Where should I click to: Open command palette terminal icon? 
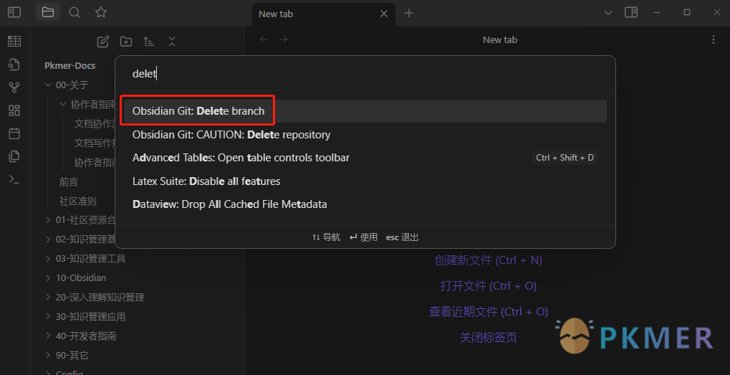pos(14,179)
